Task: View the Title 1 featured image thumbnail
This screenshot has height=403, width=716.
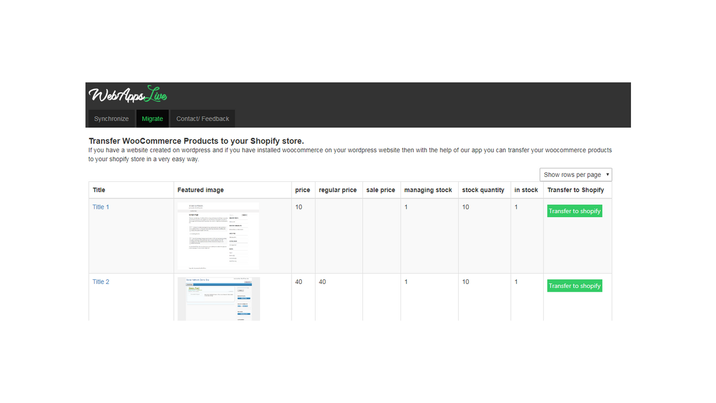Action: pos(219,236)
